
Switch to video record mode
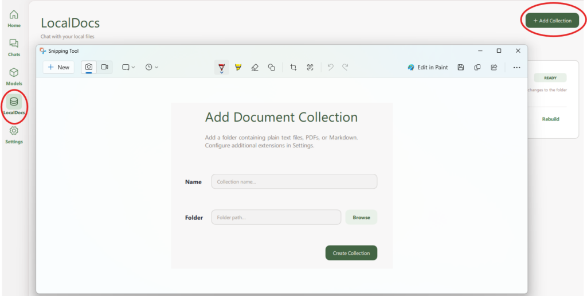pos(105,67)
